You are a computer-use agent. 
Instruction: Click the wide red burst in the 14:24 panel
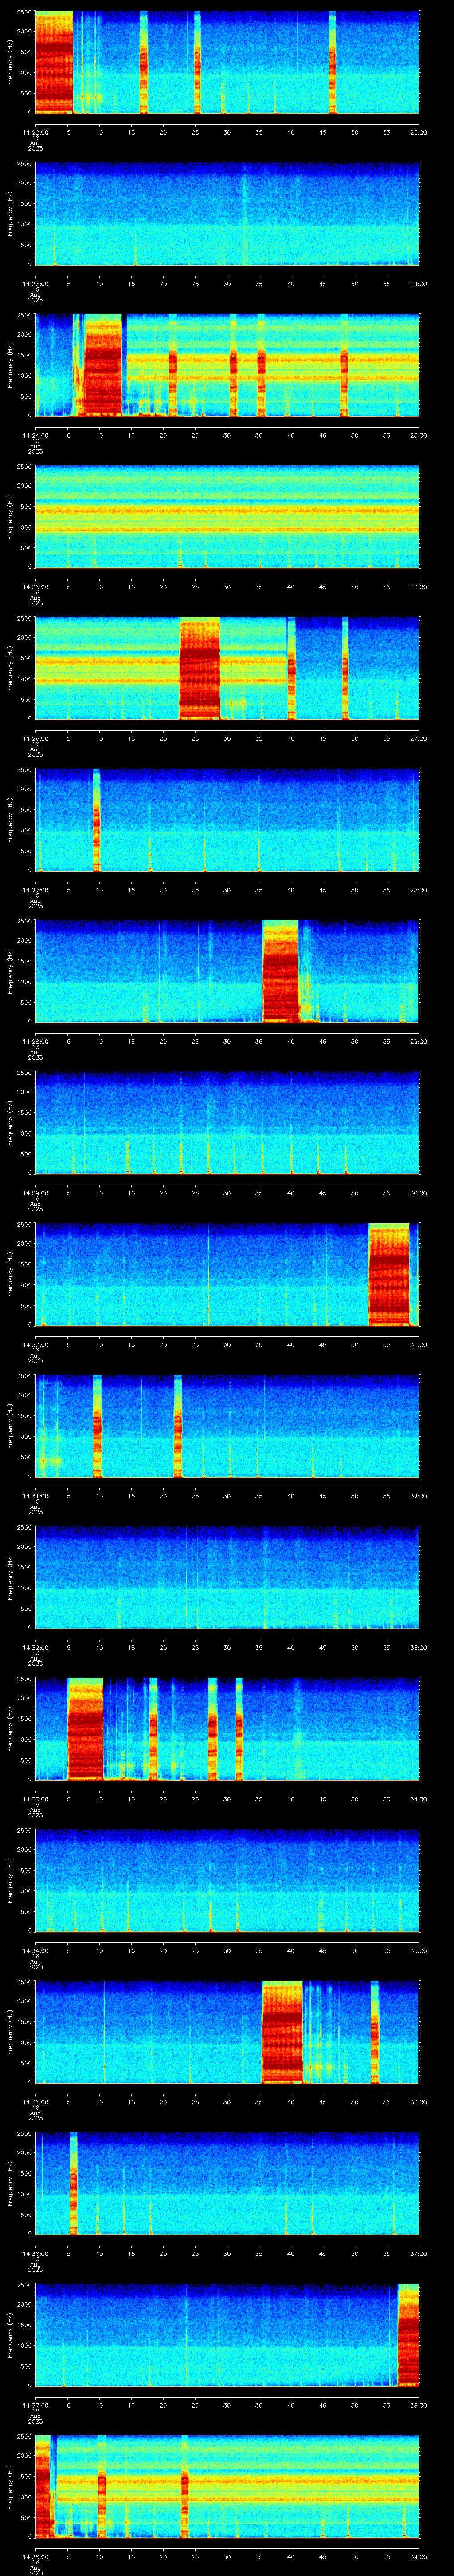tap(102, 365)
